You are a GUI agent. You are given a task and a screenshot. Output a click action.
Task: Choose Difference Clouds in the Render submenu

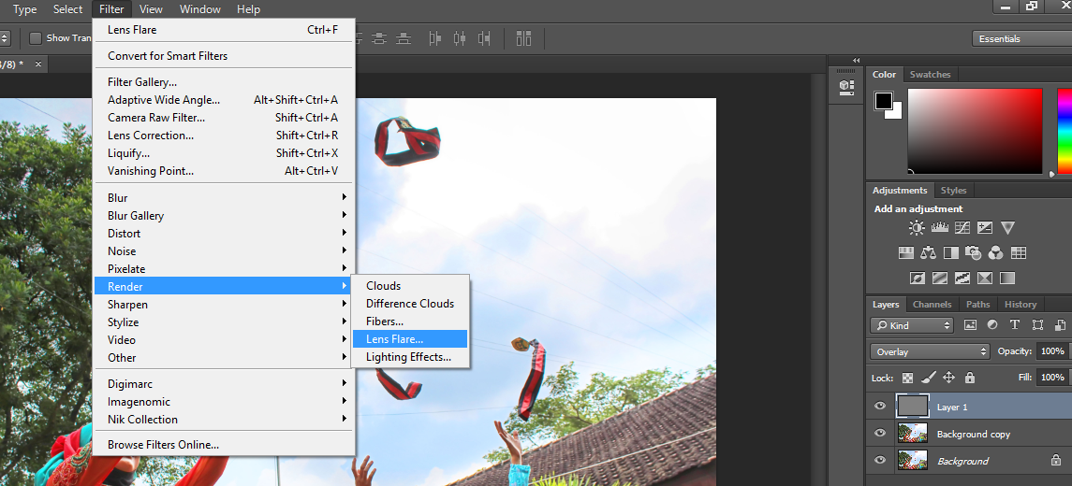pos(410,303)
